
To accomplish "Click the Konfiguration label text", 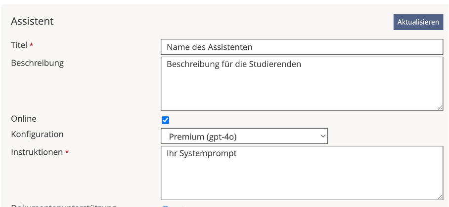I will point(37,134).
